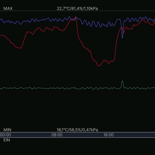155x155 pixels.
Task: Click the EIN label below the timeline
Action: point(7,140)
